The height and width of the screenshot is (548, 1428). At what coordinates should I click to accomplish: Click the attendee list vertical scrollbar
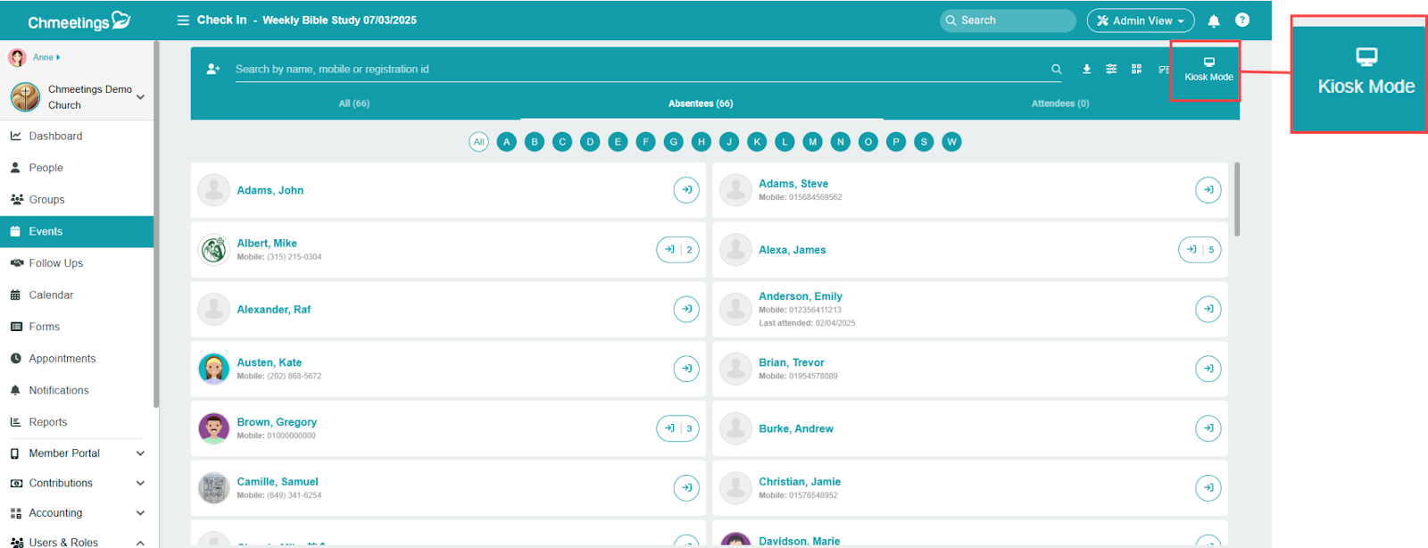coord(1237,199)
